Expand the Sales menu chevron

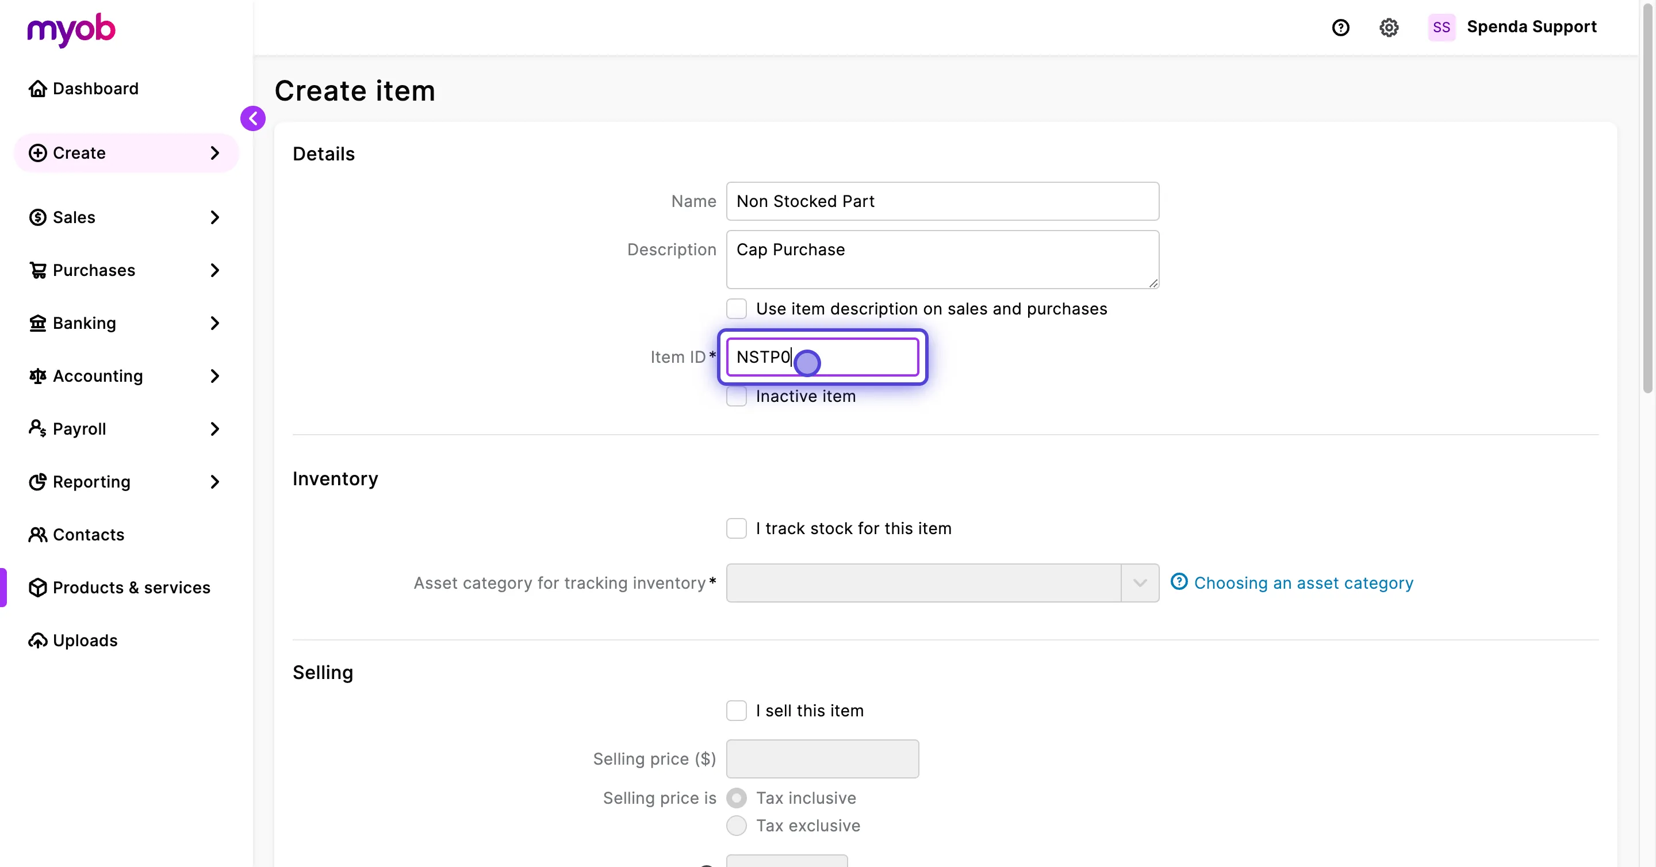coord(214,217)
